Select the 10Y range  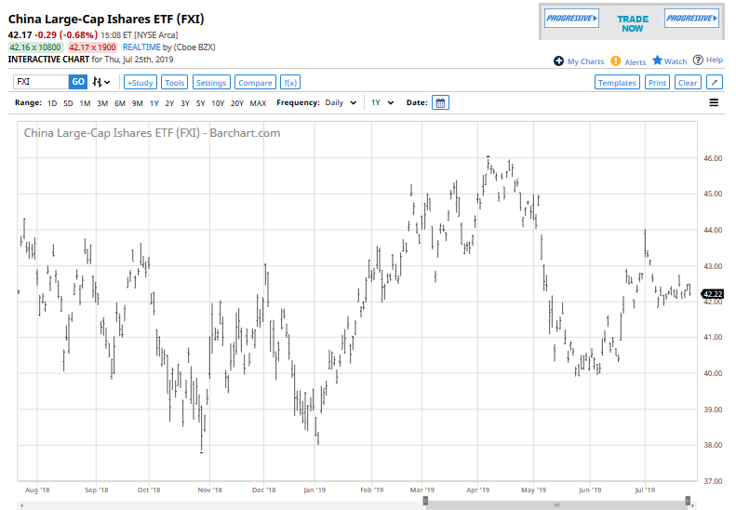click(218, 103)
